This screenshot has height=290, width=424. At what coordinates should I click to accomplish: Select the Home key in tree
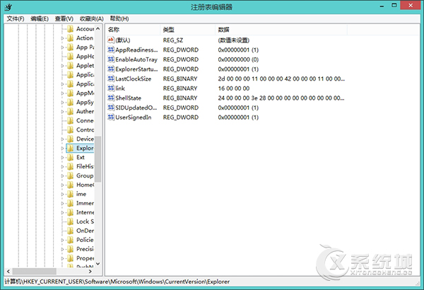click(86, 185)
